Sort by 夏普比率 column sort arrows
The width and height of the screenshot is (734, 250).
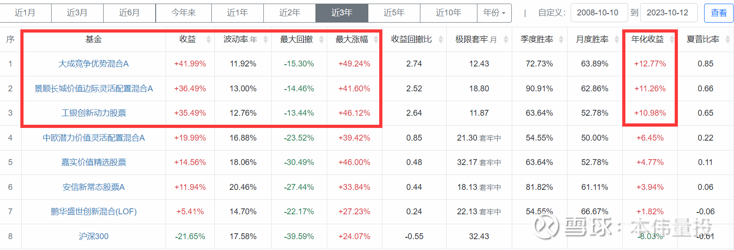(x=728, y=40)
